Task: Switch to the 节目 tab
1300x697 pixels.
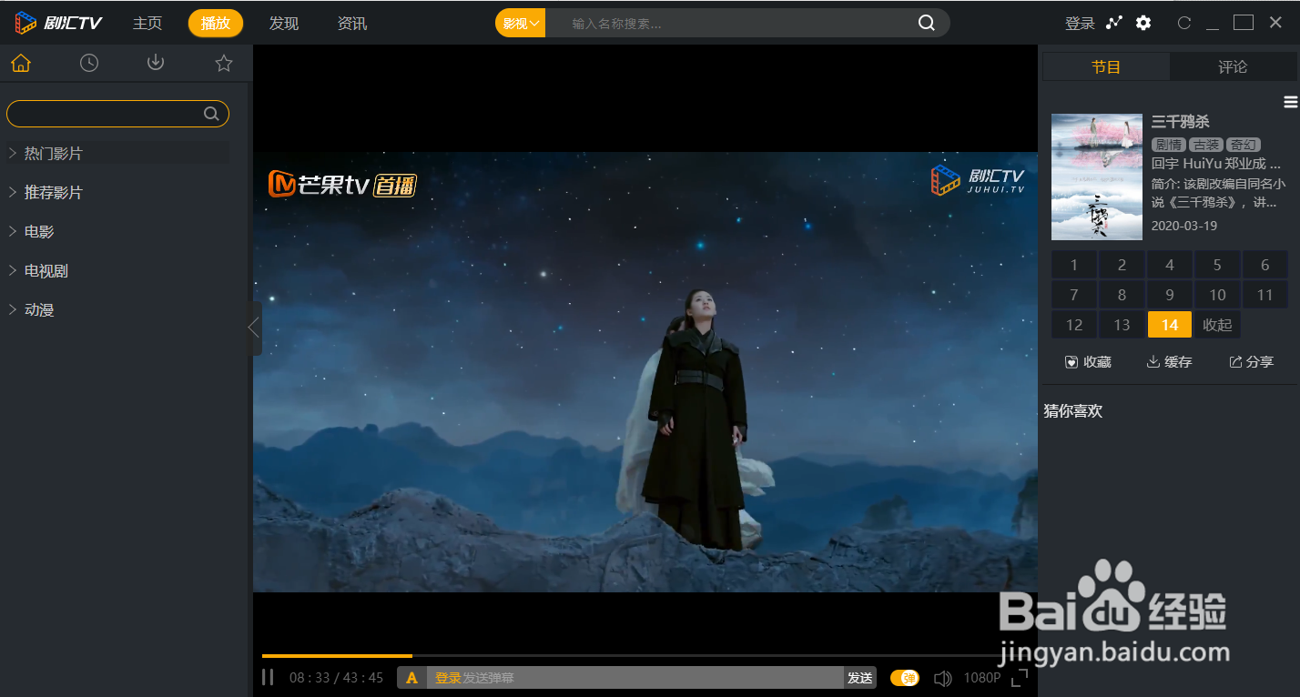Action: pos(1106,66)
